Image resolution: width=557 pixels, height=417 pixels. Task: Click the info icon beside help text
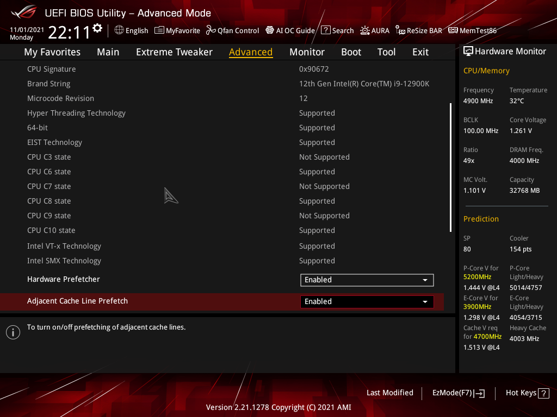tap(13, 332)
